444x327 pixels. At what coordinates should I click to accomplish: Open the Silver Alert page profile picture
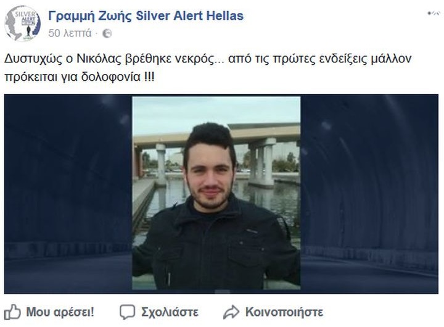pyautogui.click(x=23, y=23)
